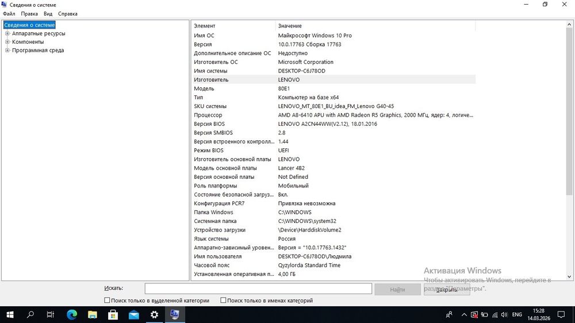Select the Процессор row

[333, 115]
